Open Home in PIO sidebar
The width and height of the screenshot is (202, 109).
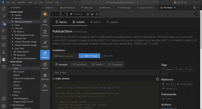point(45,22)
